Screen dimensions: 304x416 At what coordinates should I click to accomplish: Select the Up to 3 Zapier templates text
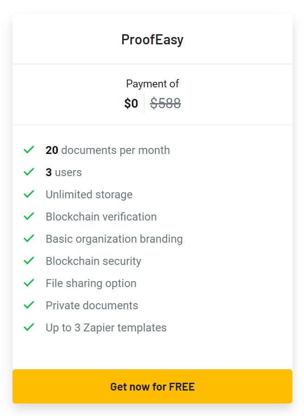(106, 327)
